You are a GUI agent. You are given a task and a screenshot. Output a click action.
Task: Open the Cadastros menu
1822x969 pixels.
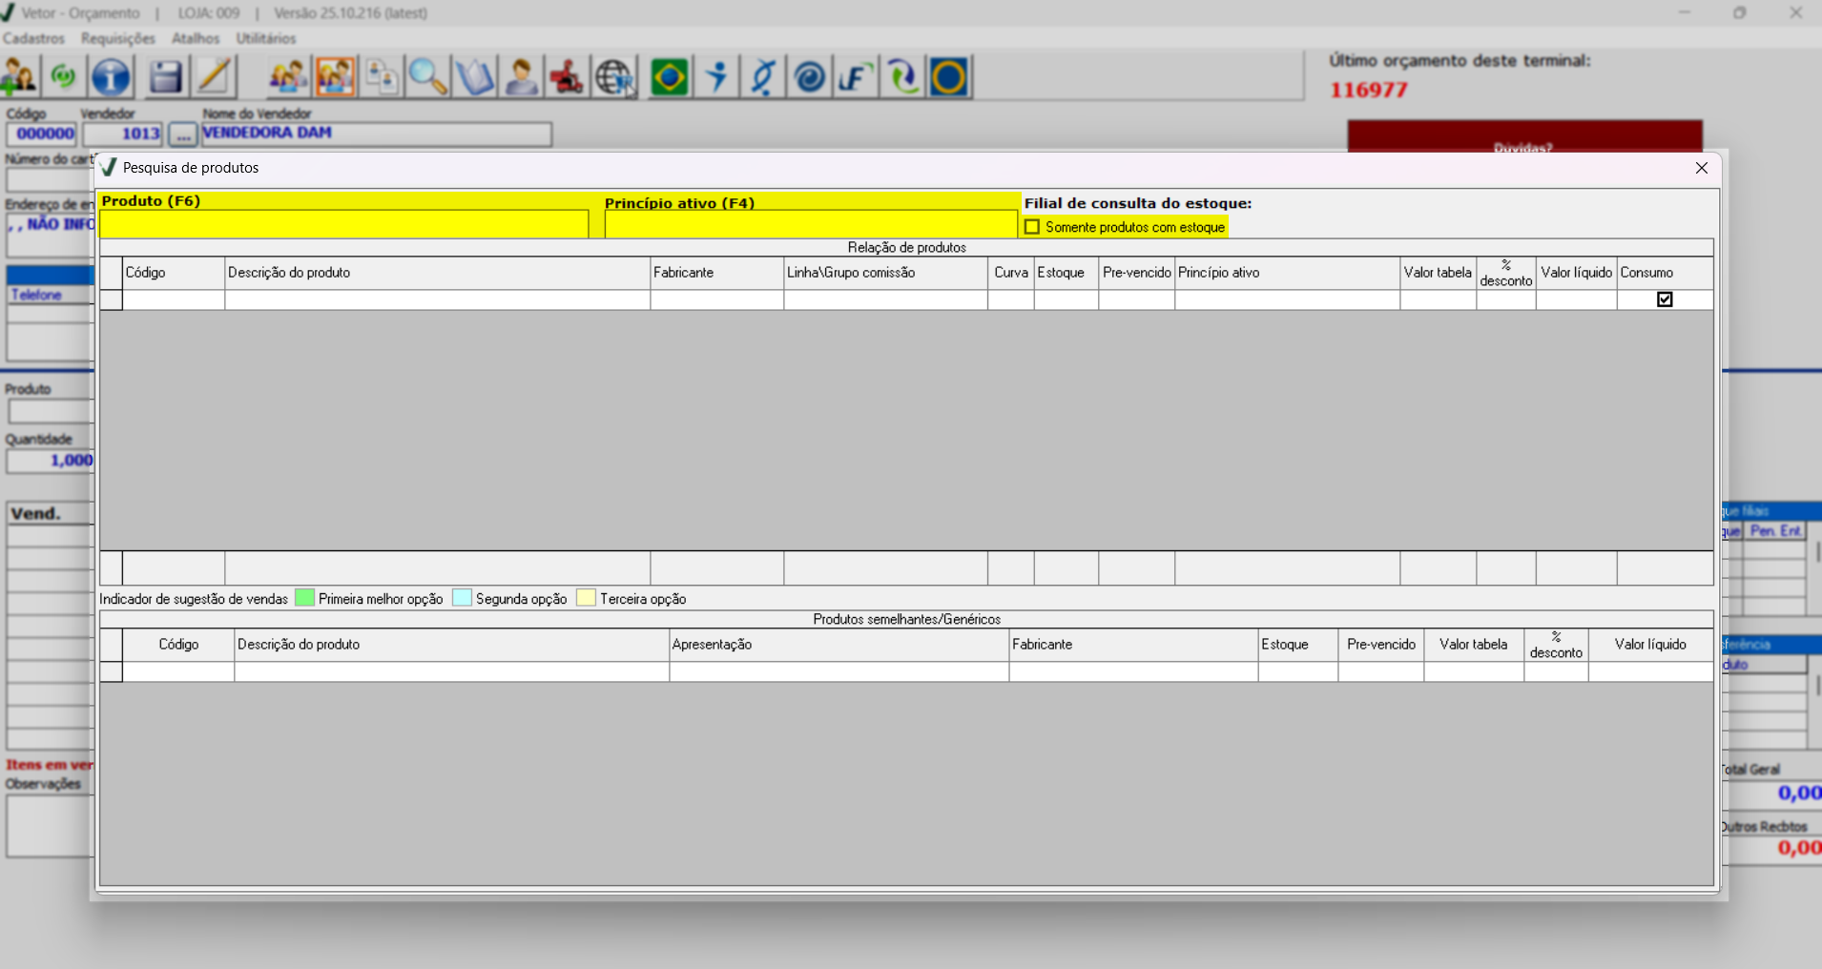[33, 38]
